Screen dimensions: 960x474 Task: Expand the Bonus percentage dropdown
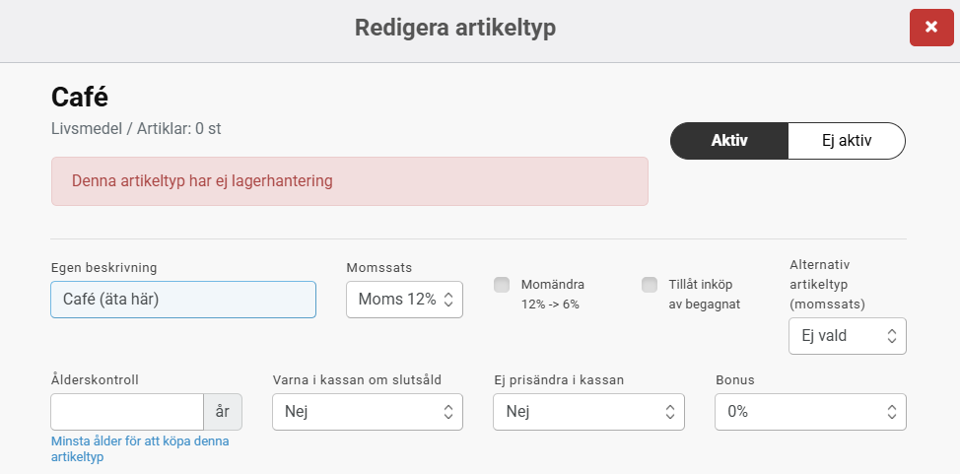809,412
